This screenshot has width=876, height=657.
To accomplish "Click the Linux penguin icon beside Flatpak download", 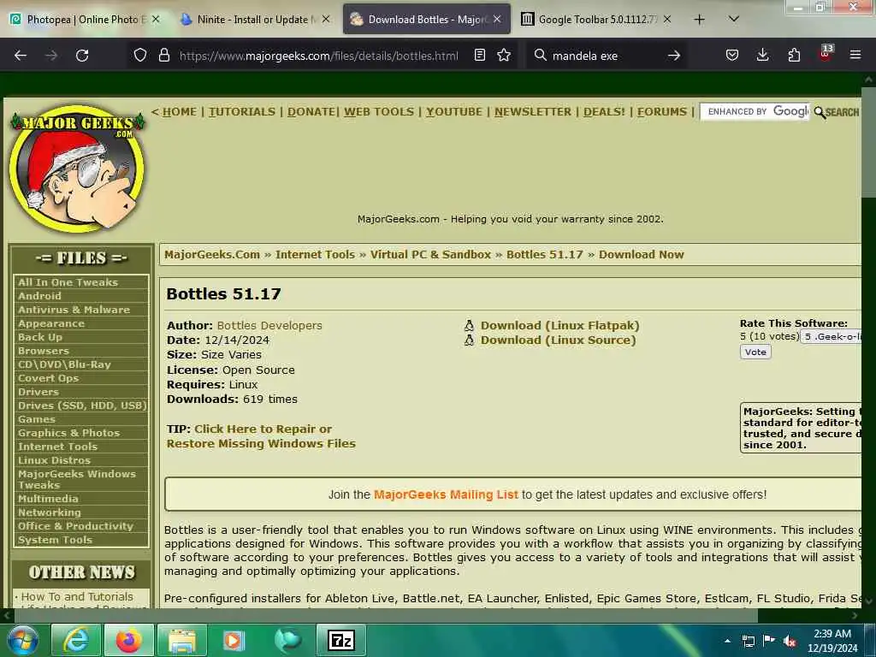I will pyautogui.click(x=469, y=325).
